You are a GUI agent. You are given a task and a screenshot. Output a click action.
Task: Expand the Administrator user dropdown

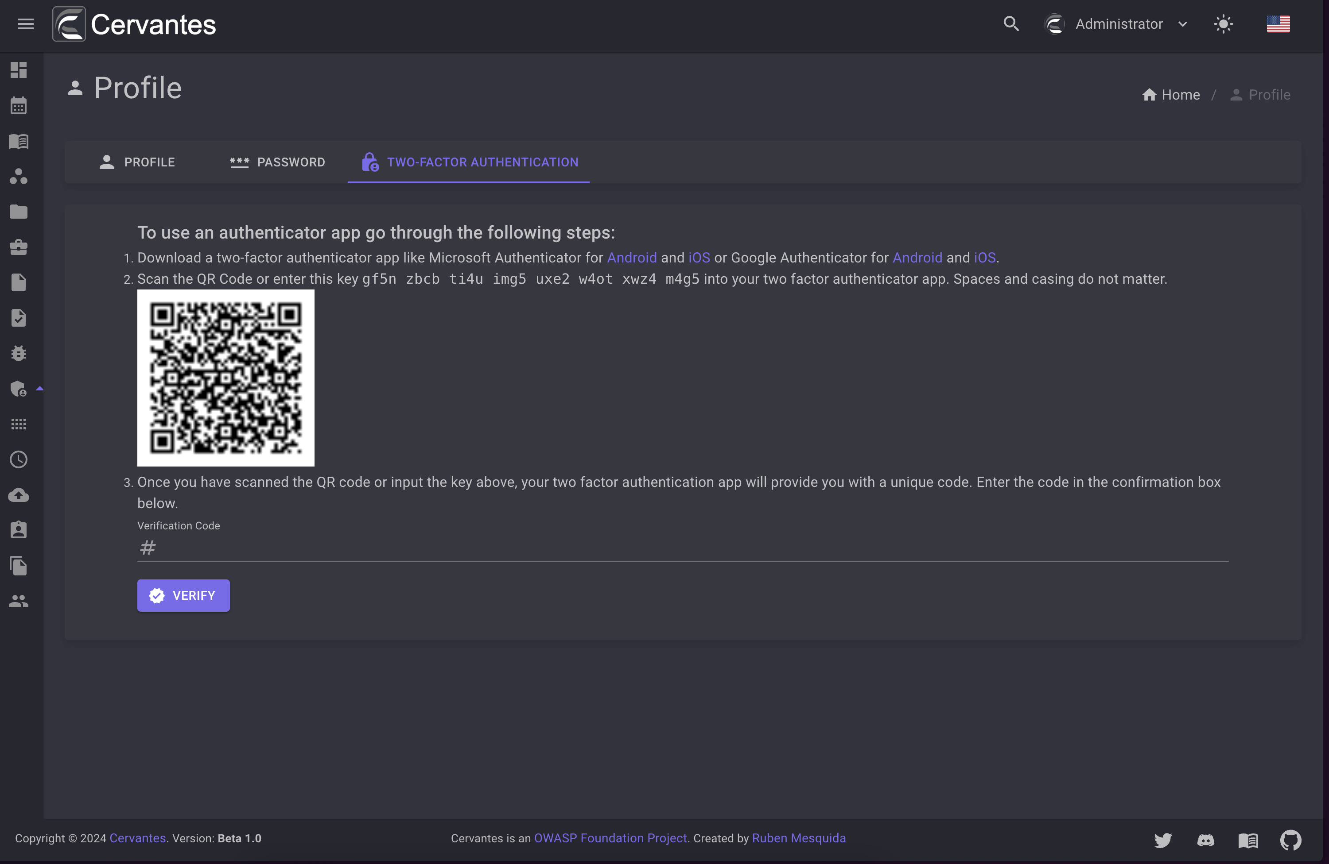click(x=1115, y=24)
